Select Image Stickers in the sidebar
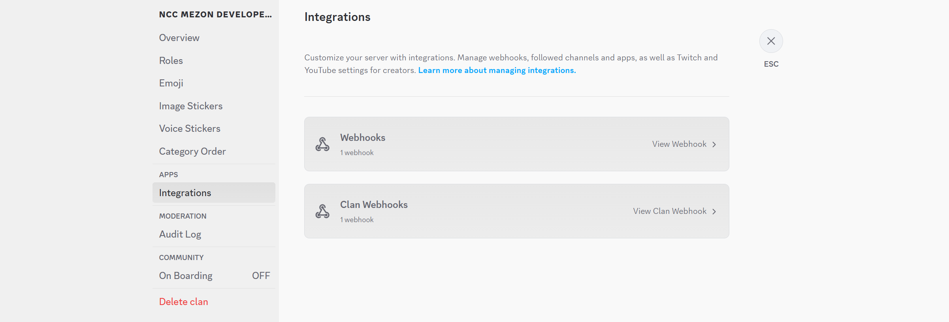 point(191,106)
